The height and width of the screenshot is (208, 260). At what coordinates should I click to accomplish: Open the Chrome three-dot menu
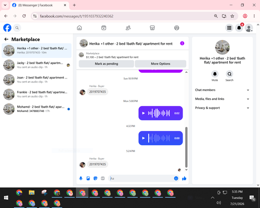coord(254,16)
